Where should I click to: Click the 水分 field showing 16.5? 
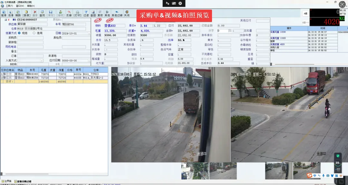[x=111, y=40]
